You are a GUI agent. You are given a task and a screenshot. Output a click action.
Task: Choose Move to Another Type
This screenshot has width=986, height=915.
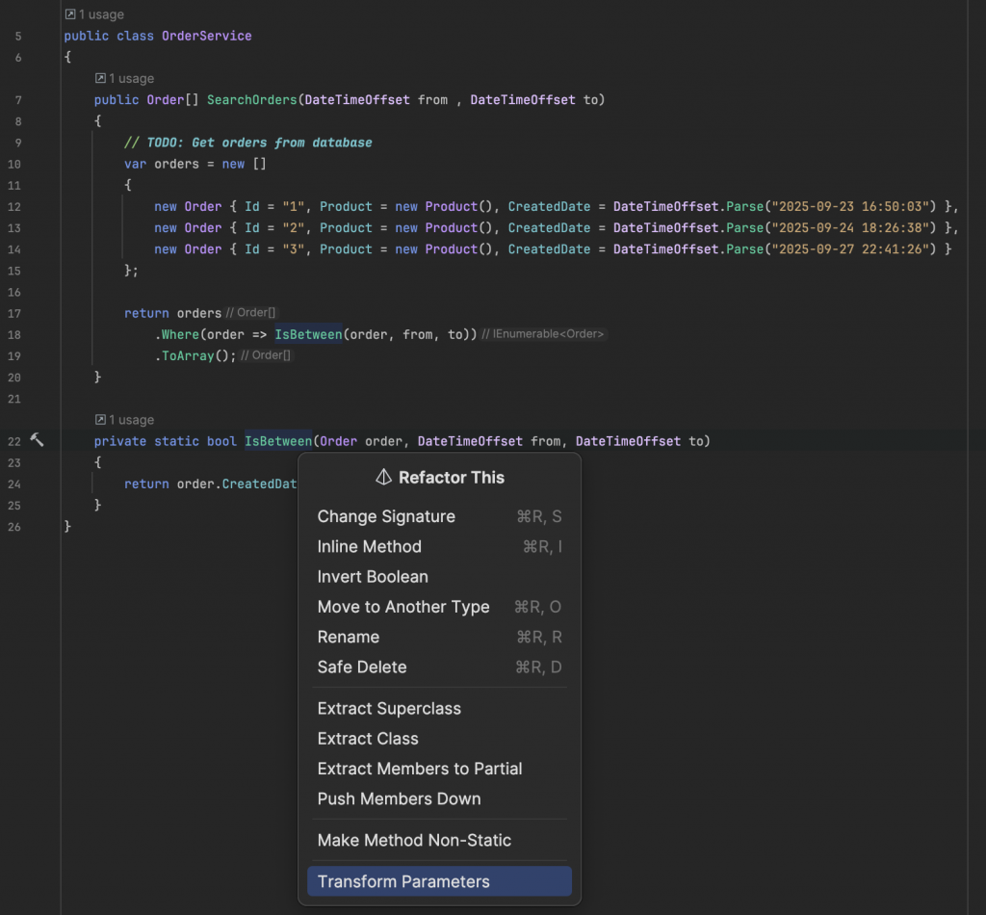pyautogui.click(x=439, y=607)
